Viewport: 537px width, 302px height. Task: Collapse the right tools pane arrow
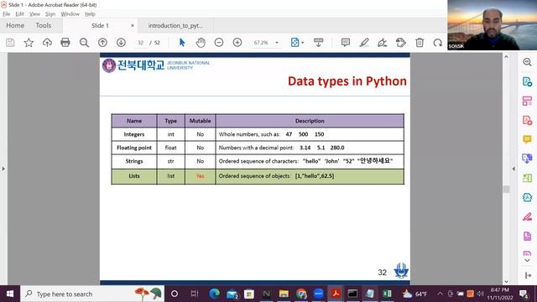click(514, 169)
